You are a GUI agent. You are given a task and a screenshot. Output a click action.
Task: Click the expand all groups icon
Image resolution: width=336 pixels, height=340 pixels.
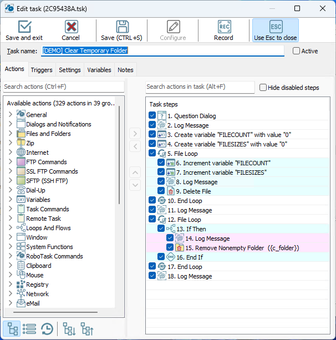click(x=69, y=329)
